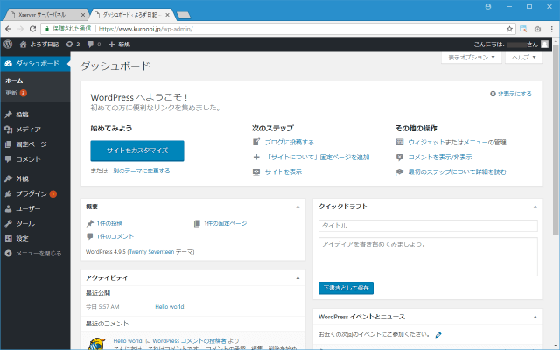Click the browser reload button
Screen dimensions: 560x350
click(x=45, y=28)
